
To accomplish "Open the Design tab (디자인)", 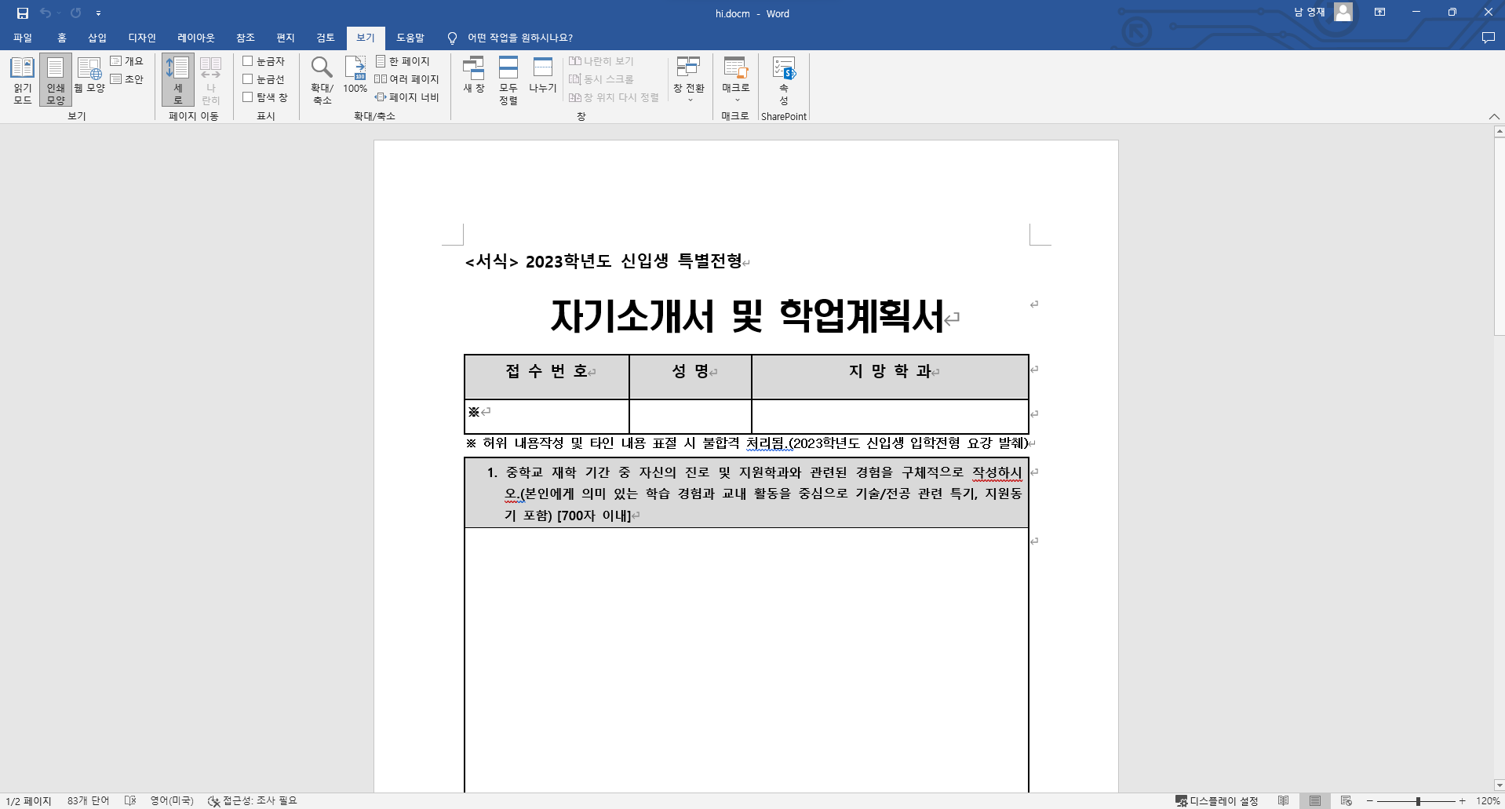I will [x=142, y=38].
